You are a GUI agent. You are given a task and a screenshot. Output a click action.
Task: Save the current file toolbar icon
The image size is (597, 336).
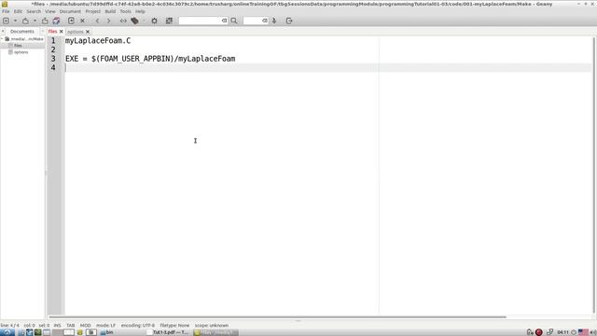[45, 21]
